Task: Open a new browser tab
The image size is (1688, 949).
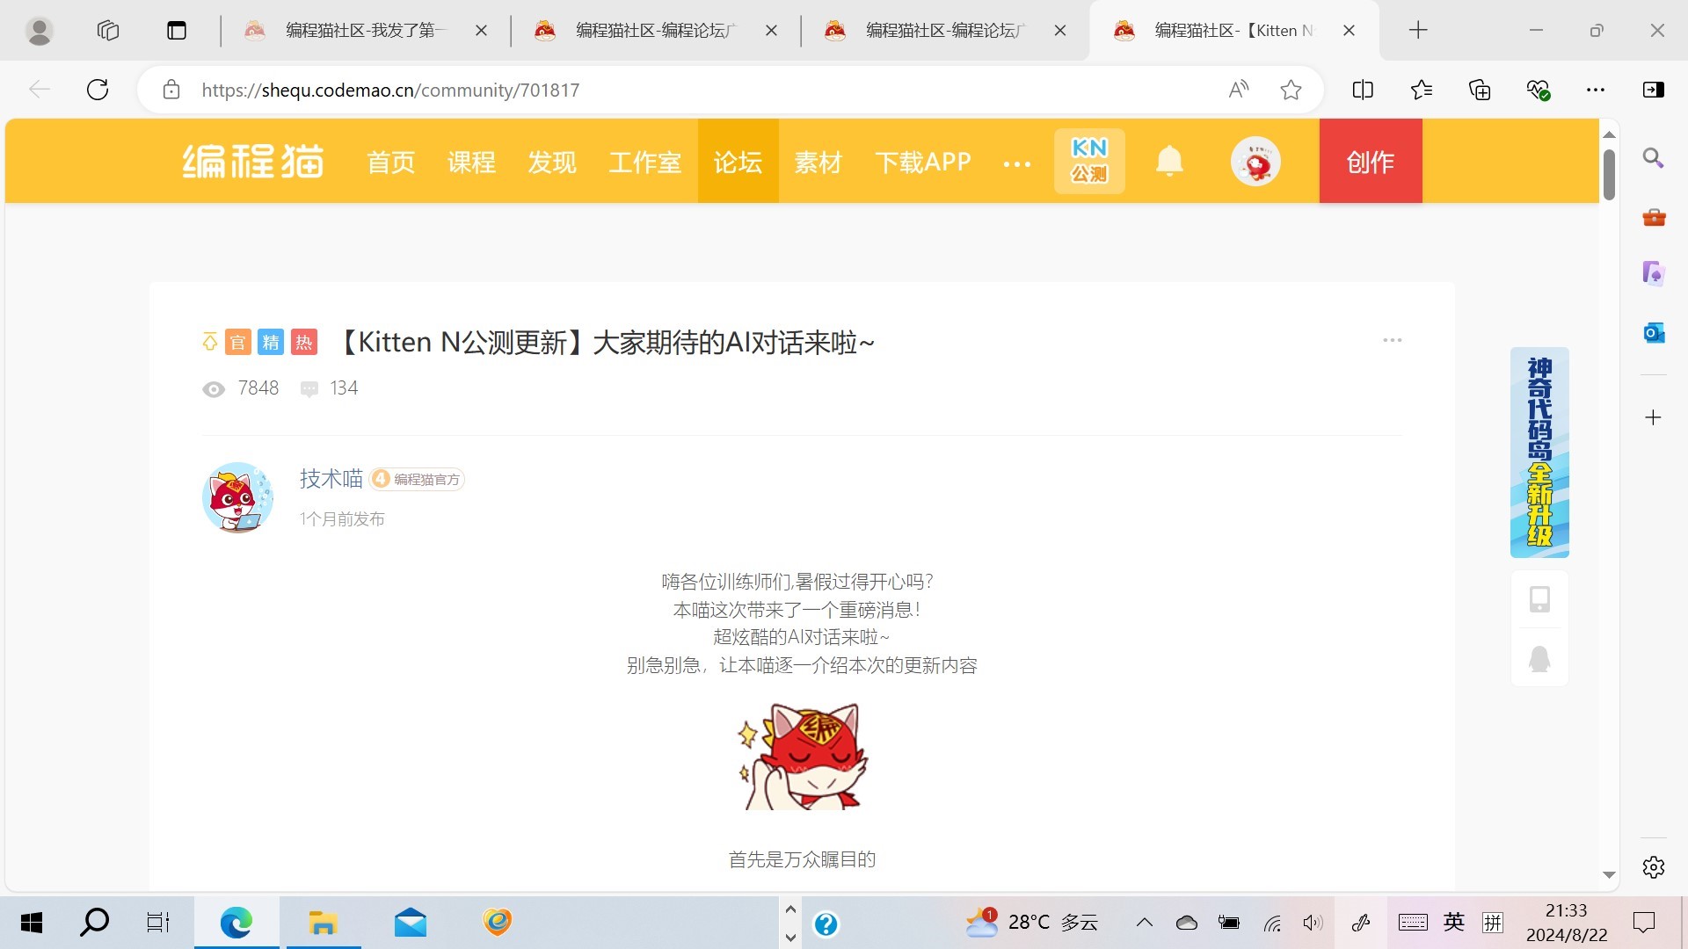Action: tap(1418, 31)
